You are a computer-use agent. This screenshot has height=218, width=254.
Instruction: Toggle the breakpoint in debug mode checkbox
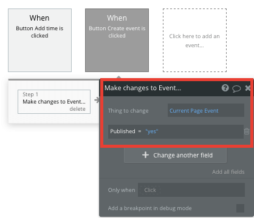coord(240,208)
